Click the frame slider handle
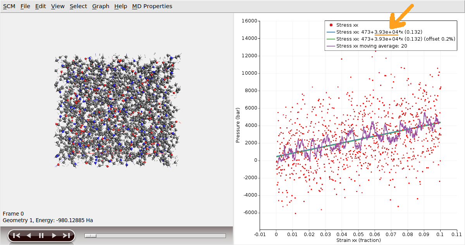The width and height of the screenshot is (465, 245). 91,235
